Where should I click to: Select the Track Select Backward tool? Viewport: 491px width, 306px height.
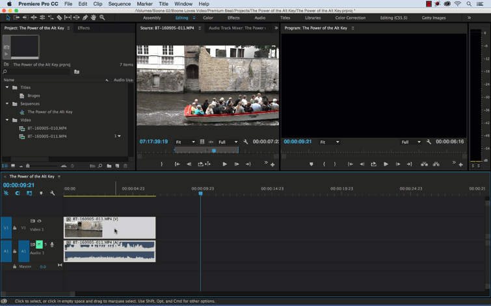click(25, 18)
